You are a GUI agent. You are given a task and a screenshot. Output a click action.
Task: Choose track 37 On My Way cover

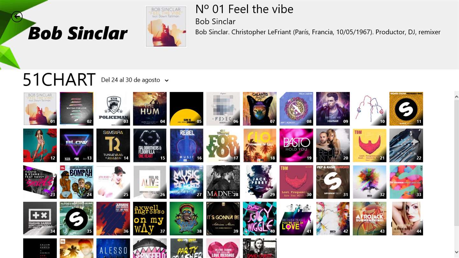150,219
